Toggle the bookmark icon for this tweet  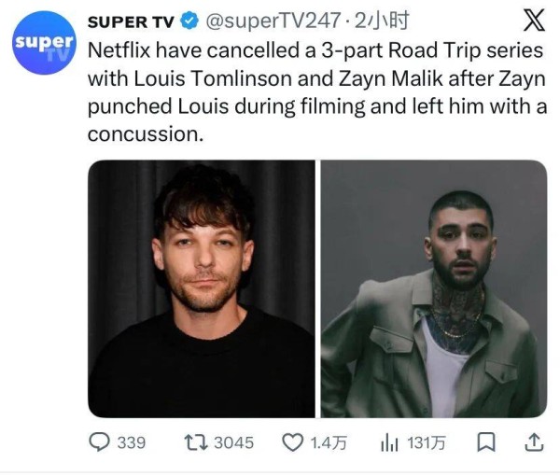(485, 442)
